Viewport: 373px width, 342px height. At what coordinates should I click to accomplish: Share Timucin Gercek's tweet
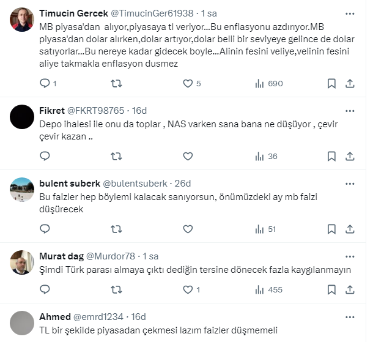pos(350,83)
